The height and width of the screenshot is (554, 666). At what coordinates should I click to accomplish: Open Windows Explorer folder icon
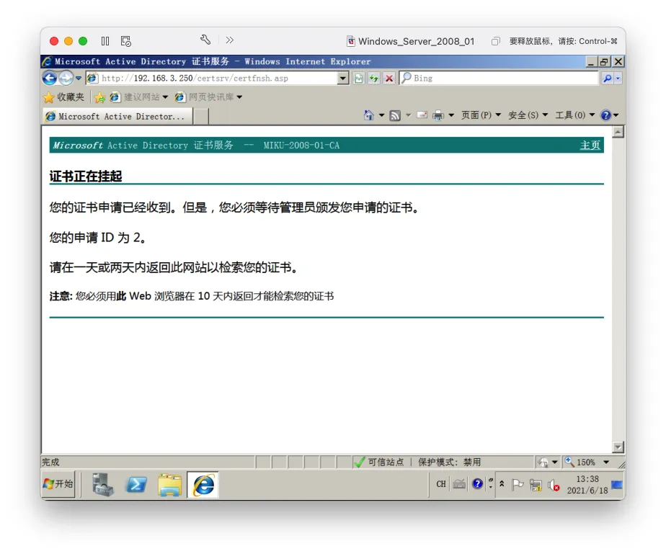(x=170, y=485)
